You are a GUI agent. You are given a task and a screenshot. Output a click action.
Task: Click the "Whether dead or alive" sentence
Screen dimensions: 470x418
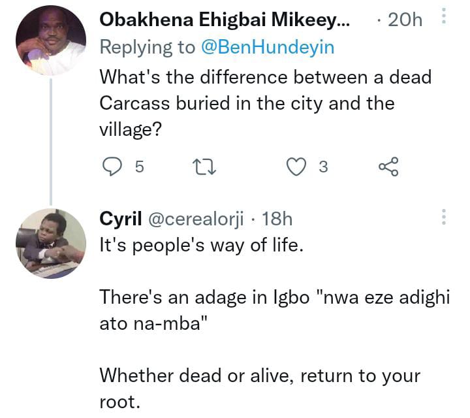pos(260,376)
